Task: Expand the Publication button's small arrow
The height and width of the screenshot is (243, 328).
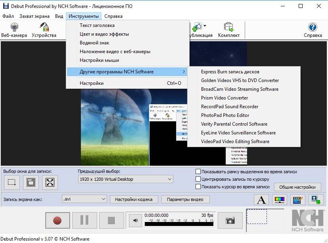Action: click(x=205, y=26)
